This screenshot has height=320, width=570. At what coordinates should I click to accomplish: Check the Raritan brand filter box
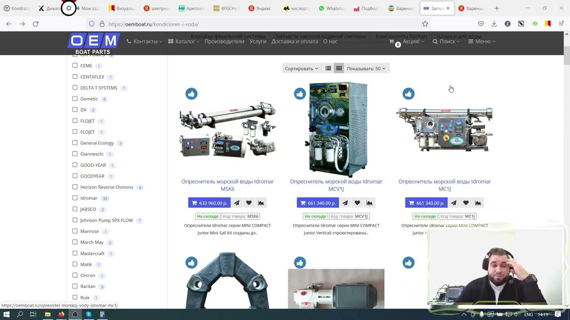point(75,286)
